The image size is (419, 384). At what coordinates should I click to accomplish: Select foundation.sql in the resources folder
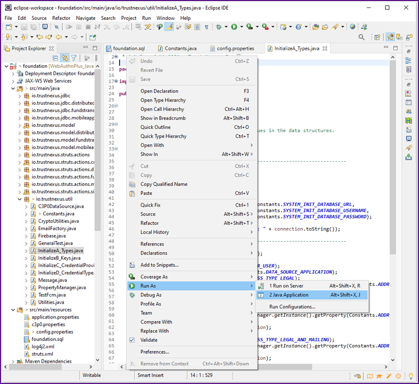click(x=47, y=339)
